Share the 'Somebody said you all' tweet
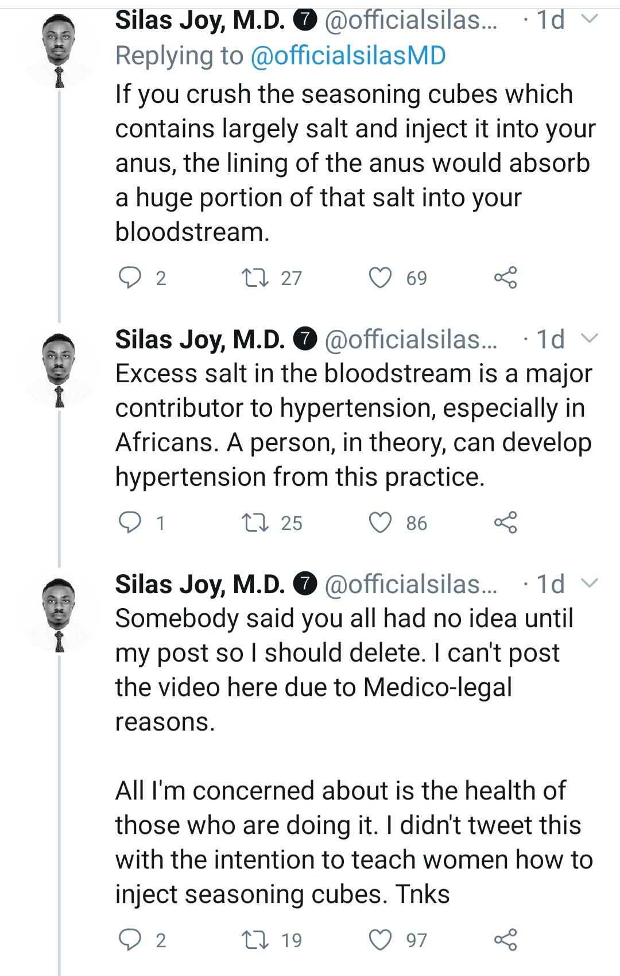620x976 pixels. pyautogui.click(x=505, y=940)
